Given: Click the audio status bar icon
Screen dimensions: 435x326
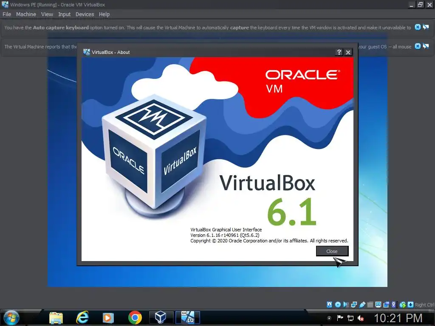Looking at the screenshot, I should click(x=346, y=305).
